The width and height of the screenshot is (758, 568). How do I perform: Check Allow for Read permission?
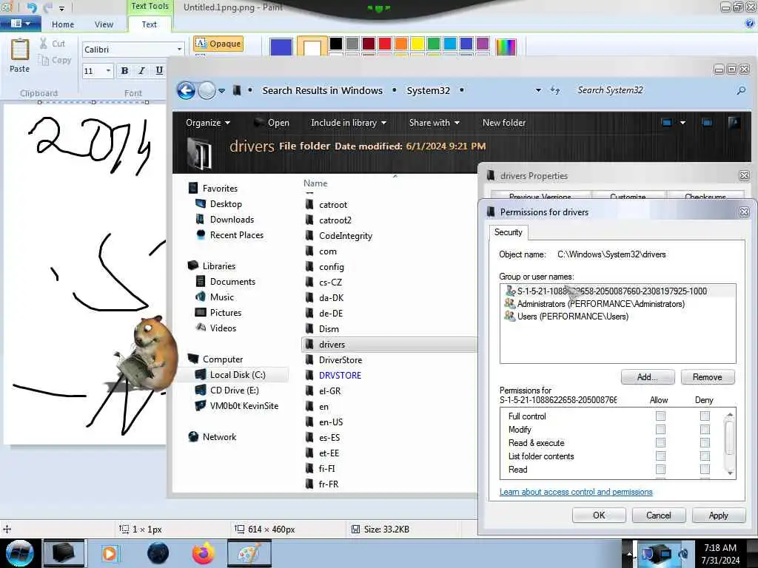coord(660,469)
